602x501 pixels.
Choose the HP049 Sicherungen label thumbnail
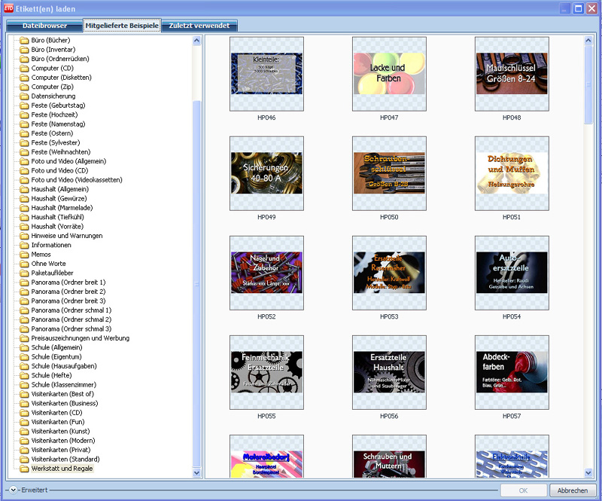(266, 173)
